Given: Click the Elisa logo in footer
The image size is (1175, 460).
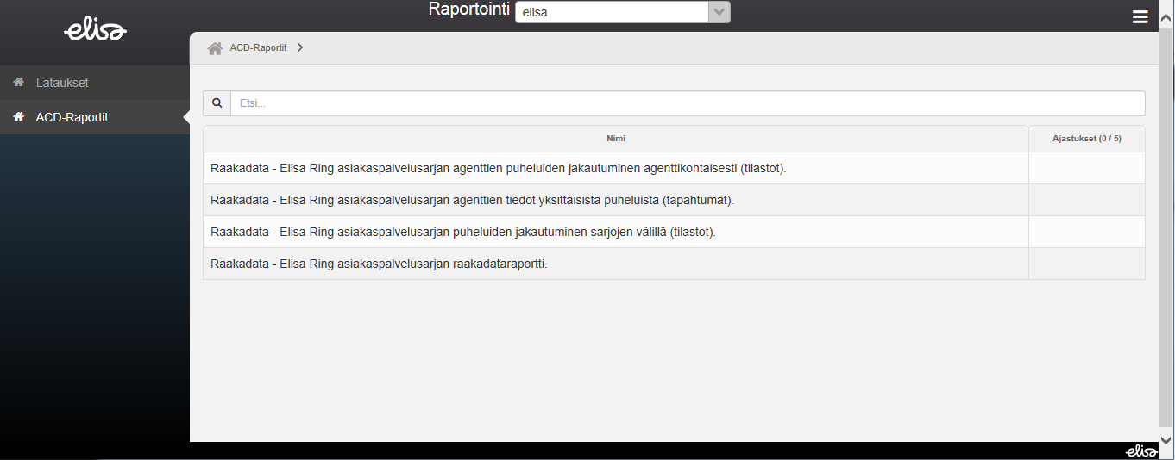Looking at the screenshot, I should click(1141, 451).
